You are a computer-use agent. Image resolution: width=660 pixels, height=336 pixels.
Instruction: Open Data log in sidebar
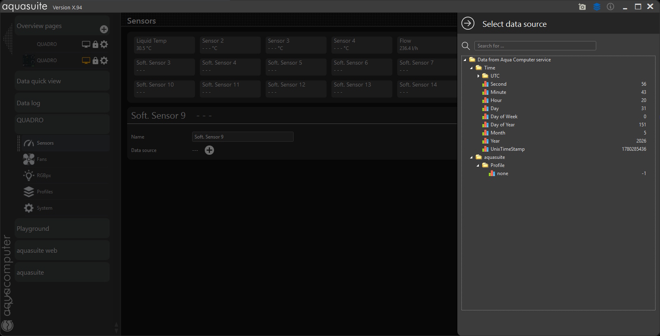click(62, 103)
